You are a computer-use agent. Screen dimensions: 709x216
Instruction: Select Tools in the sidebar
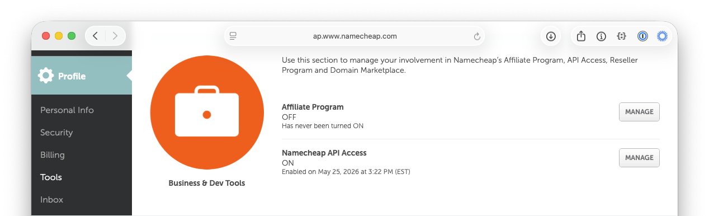click(x=51, y=177)
